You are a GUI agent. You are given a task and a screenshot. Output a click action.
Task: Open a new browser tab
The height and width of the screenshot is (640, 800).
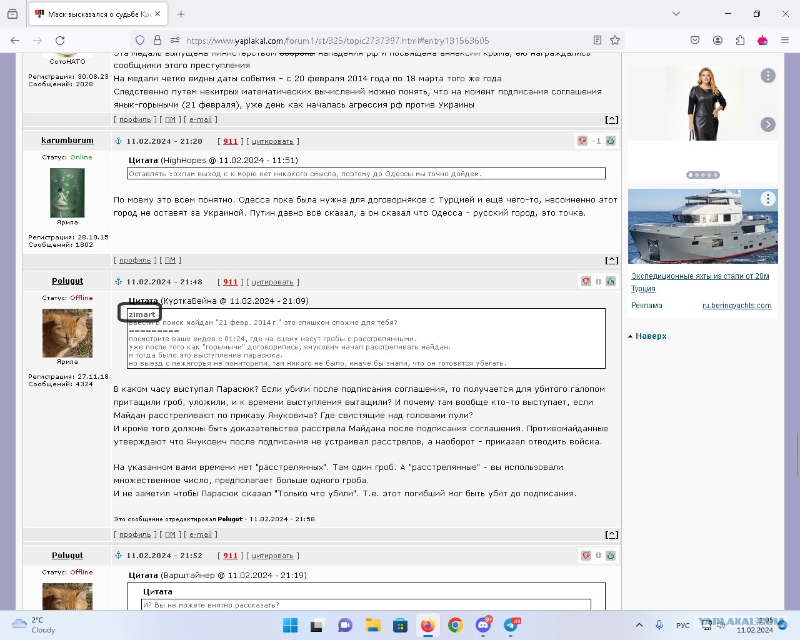(x=181, y=14)
